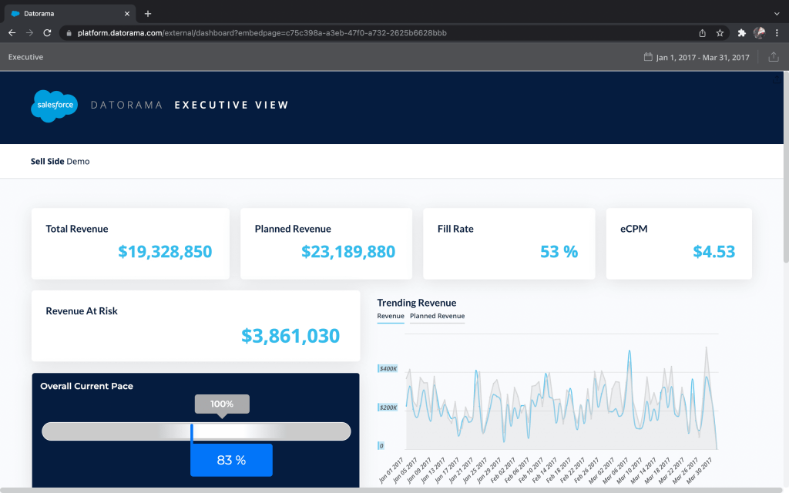789x493 pixels.
Task: Click the address bar URL
Action: 262,33
